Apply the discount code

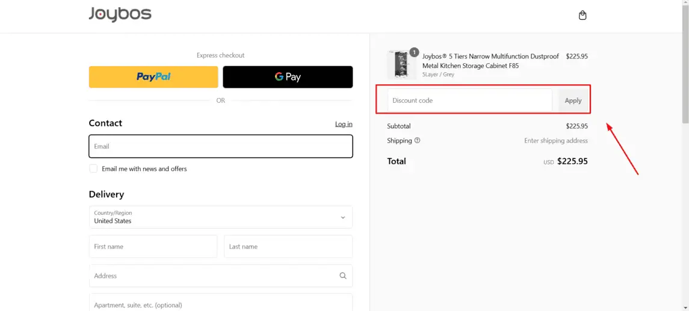tap(573, 100)
